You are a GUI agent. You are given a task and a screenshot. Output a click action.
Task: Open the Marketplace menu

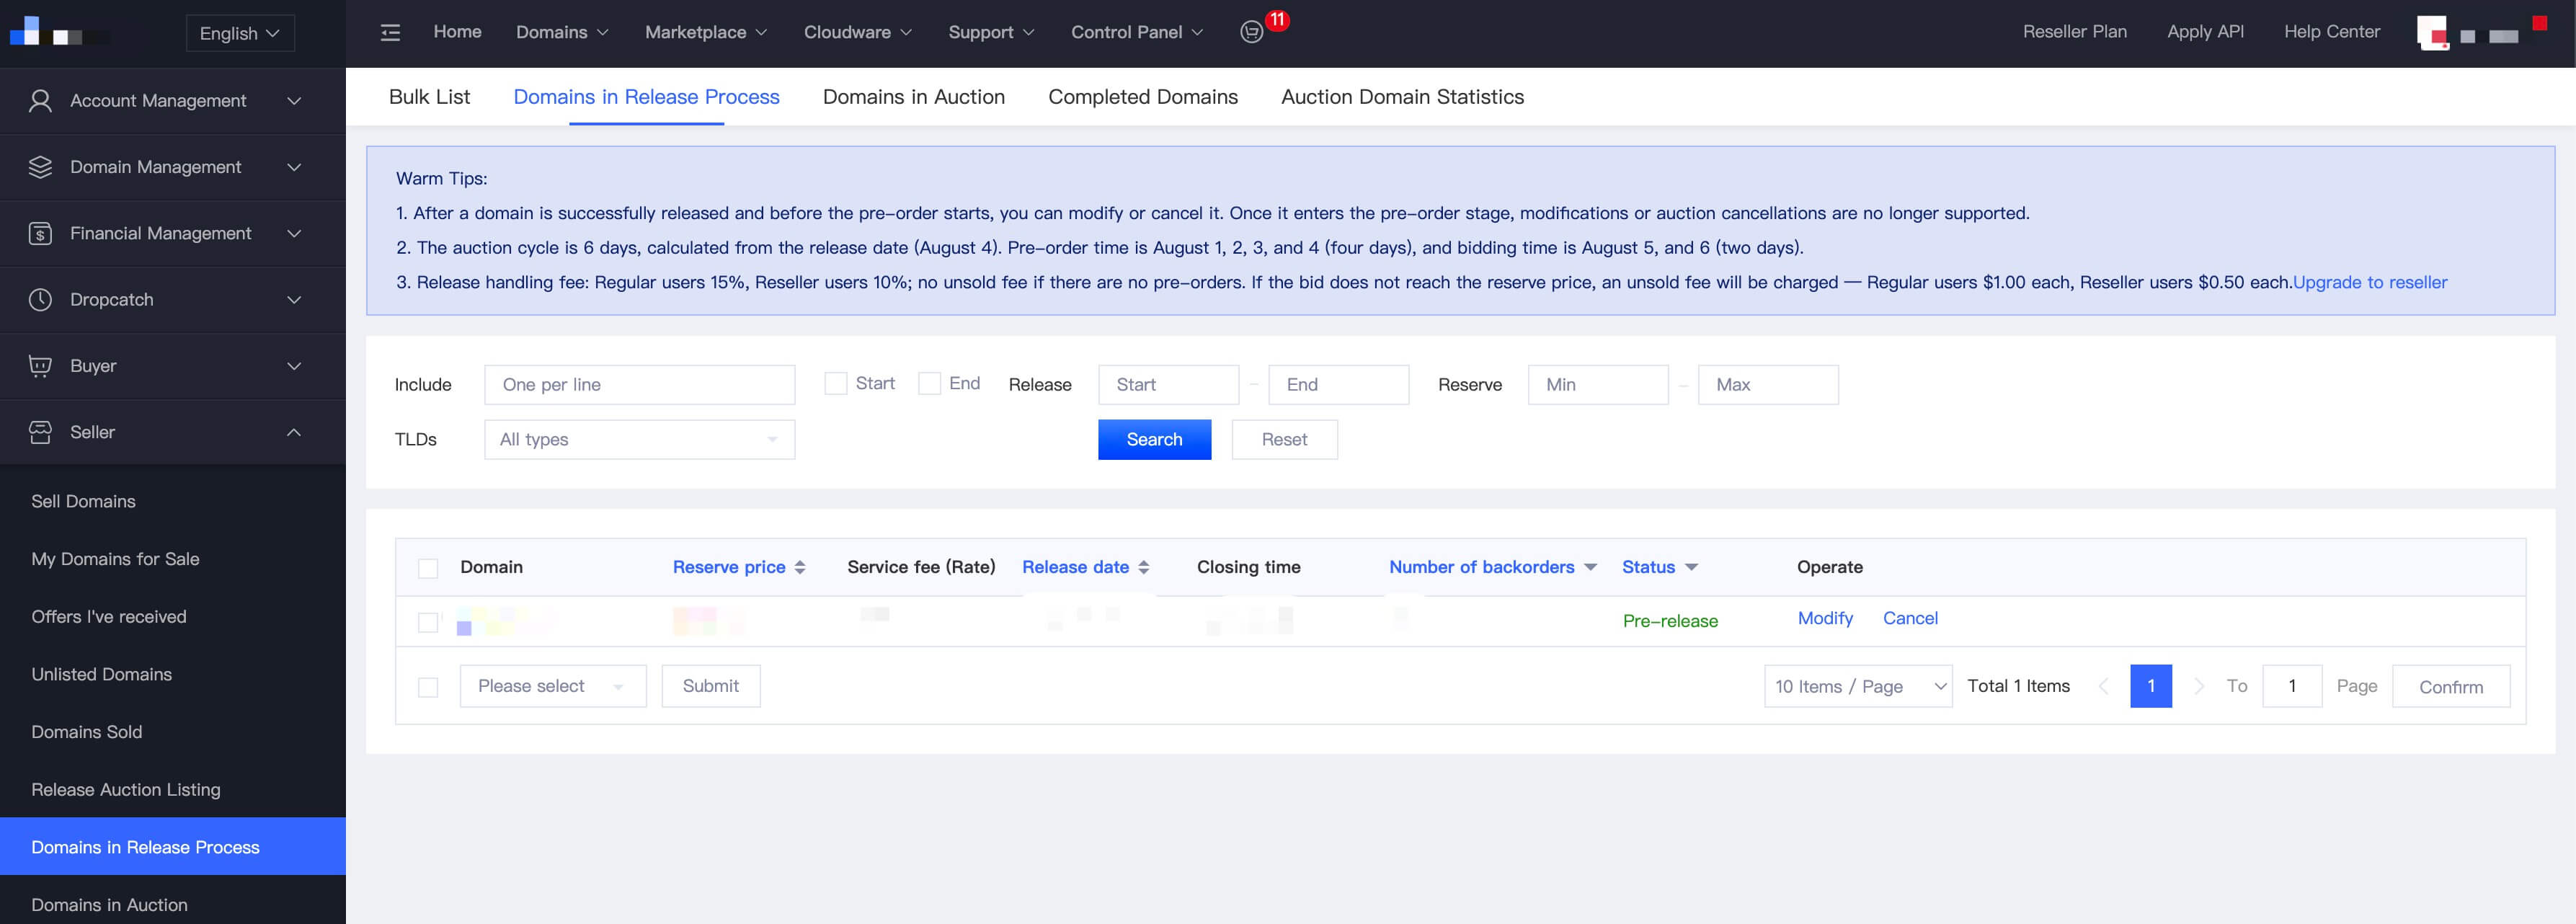[705, 32]
